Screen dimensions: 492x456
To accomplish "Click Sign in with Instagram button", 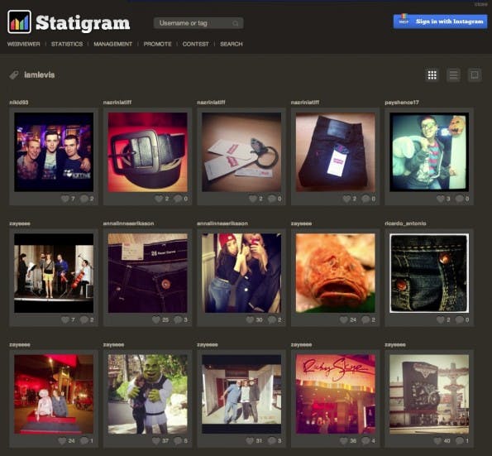I will [x=440, y=22].
